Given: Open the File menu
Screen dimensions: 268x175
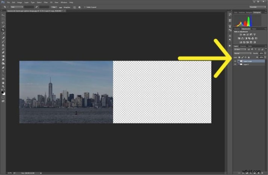Looking at the screenshot, I should point(8,2).
